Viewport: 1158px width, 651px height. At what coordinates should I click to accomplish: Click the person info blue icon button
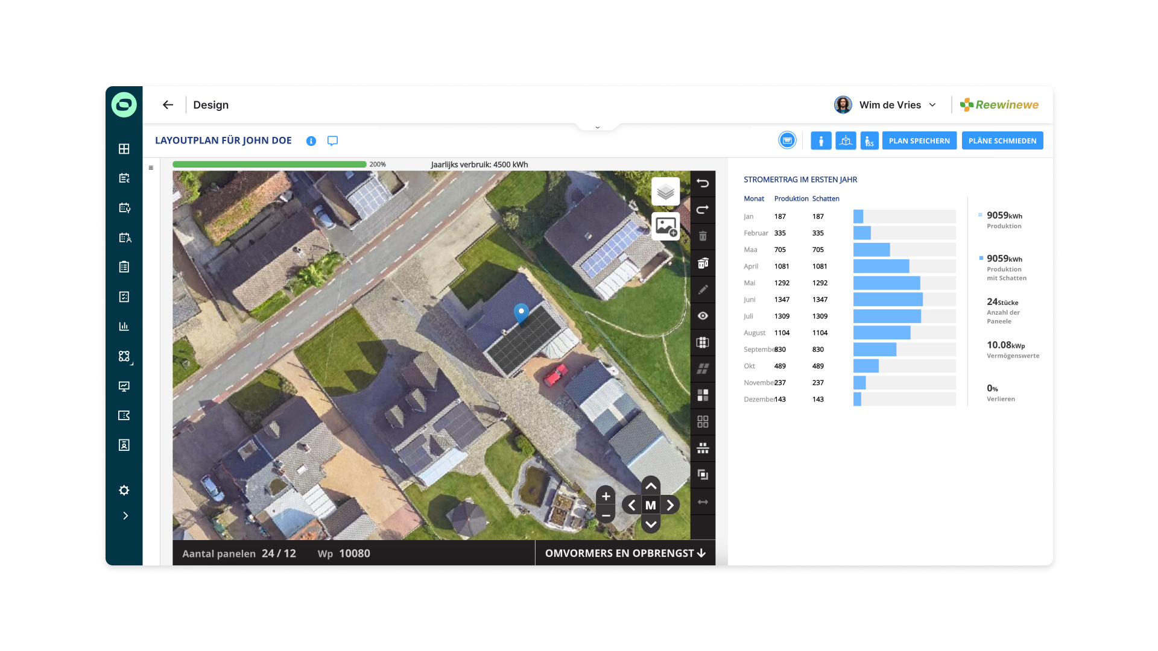tap(821, 140)
